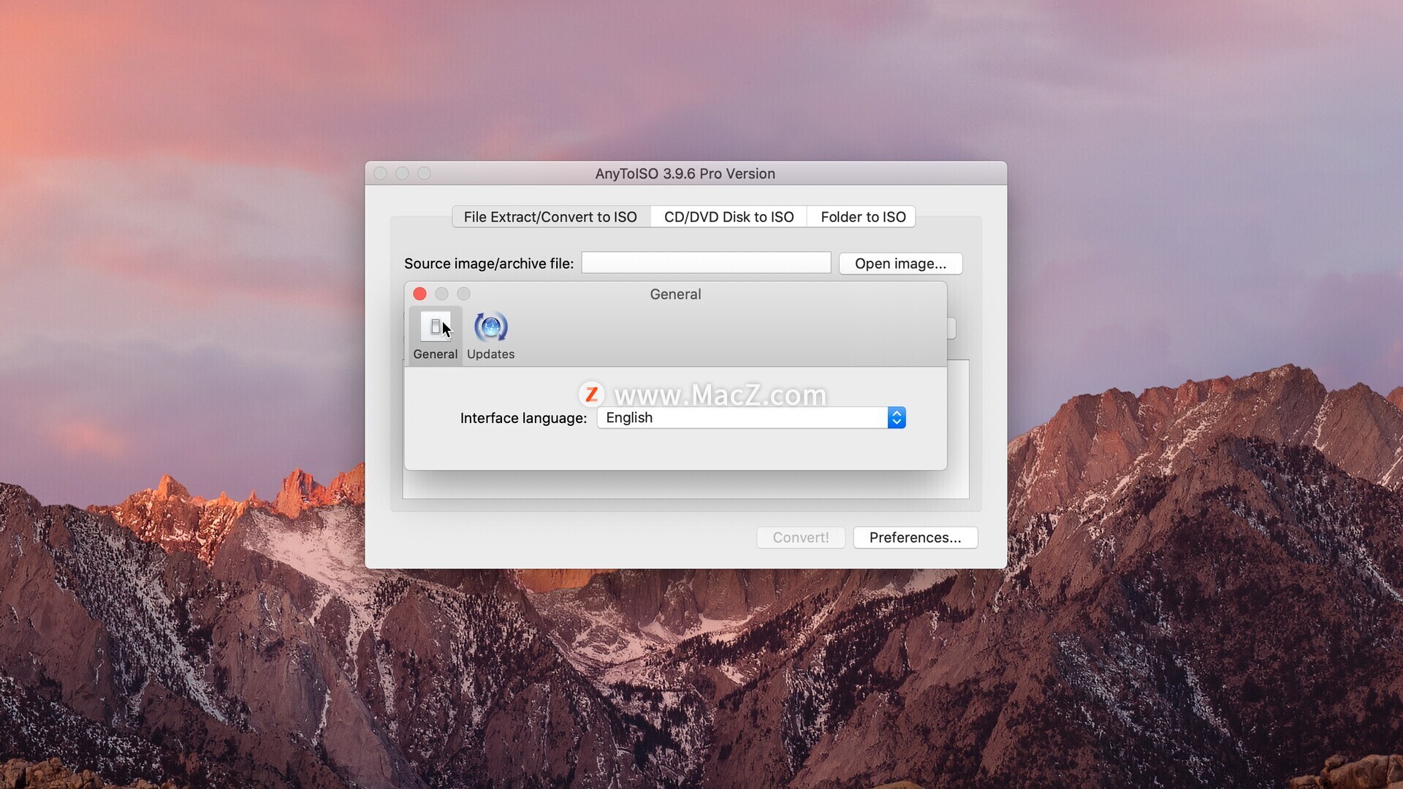Click the disabled Convert! button
Image resolution: width=1403 pixels, height=789 pixels.
[801, 538]
